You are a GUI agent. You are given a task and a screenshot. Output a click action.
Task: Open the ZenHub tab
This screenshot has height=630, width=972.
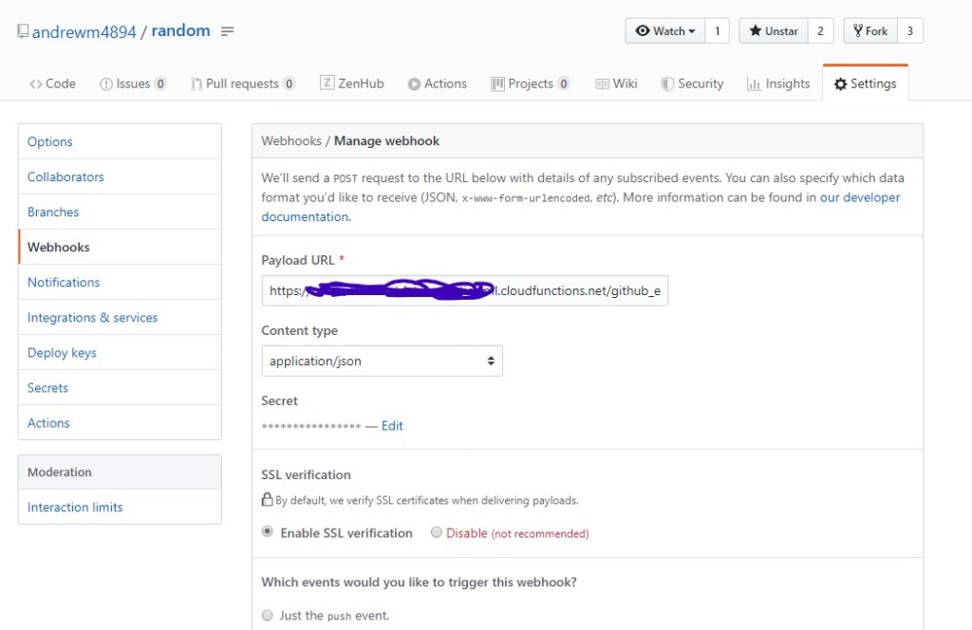[352, 83]
